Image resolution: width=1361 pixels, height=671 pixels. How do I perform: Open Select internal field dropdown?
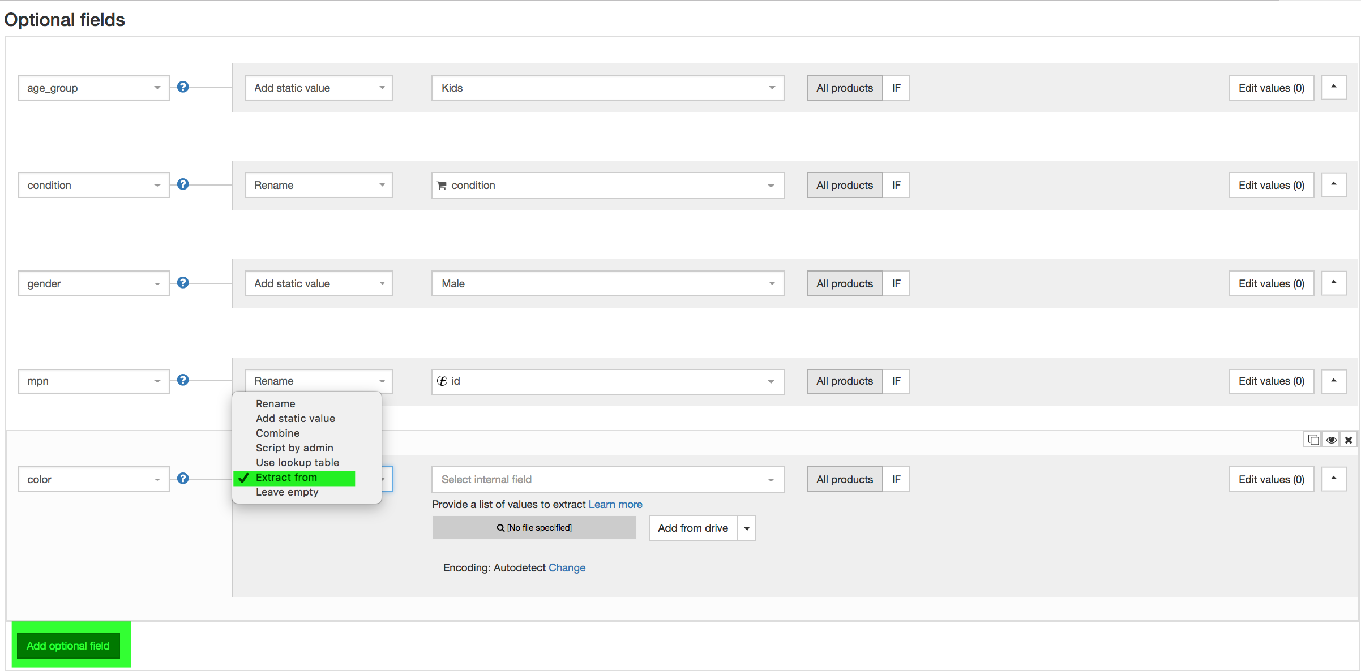(607, 479)
